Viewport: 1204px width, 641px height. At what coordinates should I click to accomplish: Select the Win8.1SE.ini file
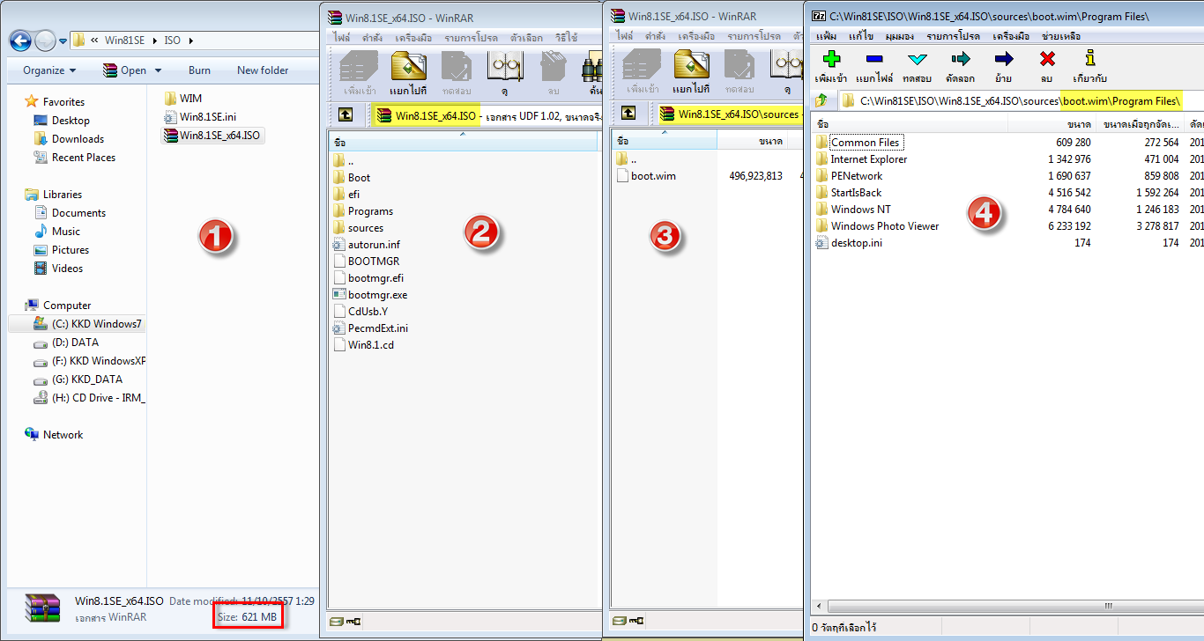207,116
